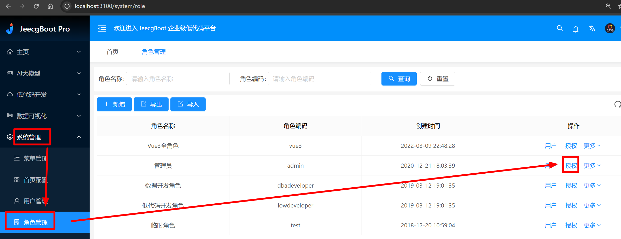The image size is (621, 239).
Task: Click the 新增 button to add a role
Action: click(x=114, y=104)
